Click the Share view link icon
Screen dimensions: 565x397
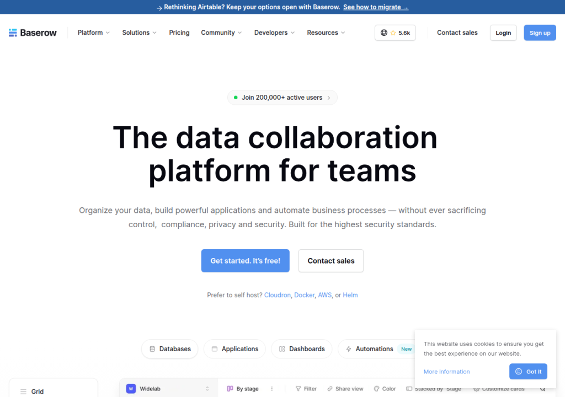tap(330, 389)
